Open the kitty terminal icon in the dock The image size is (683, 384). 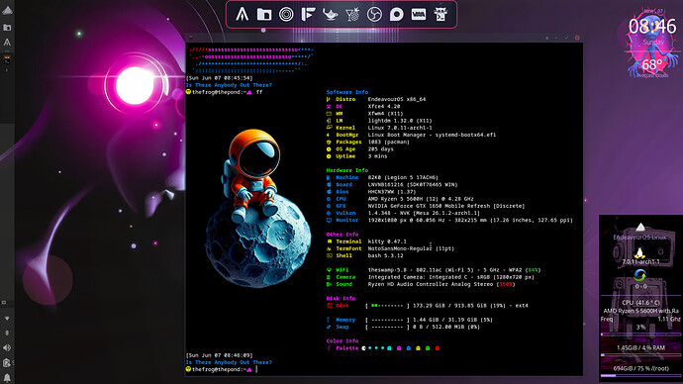pyautogui.click(x=440, y=15)
